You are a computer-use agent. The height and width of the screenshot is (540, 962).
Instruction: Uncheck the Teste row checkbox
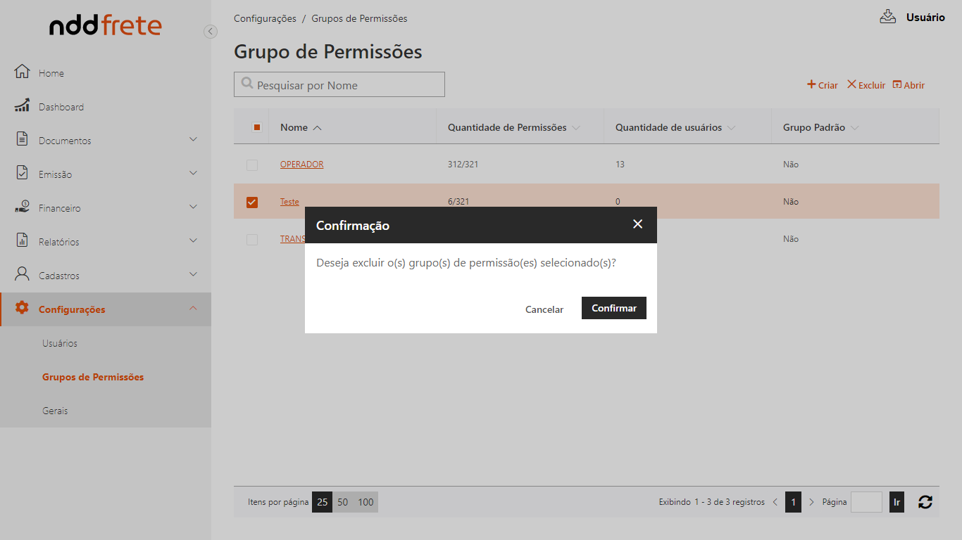(x=252, y=202)
